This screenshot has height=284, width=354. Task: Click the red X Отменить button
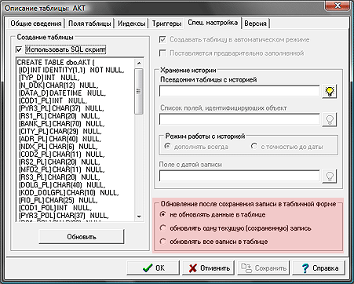point(208,268)
